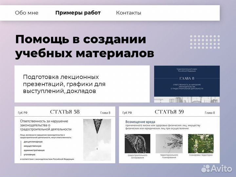
Task: Click 'административную' list item
Action: pos(34,150)
